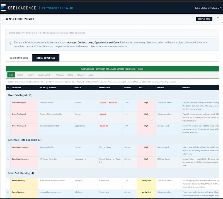Click the demo data only notice

tap(112, 33)
